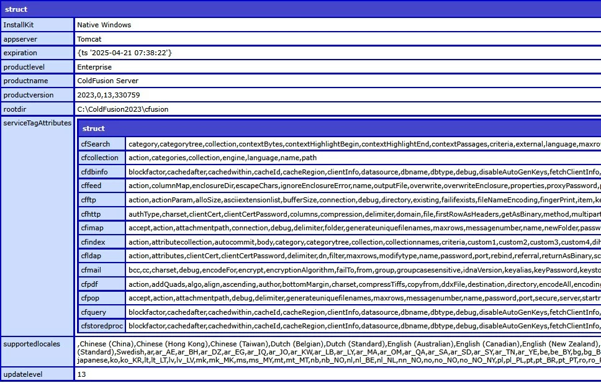This screenshot has width=601, height=383.
Task: Click the cfSearch key
Action: pos(102,144)
